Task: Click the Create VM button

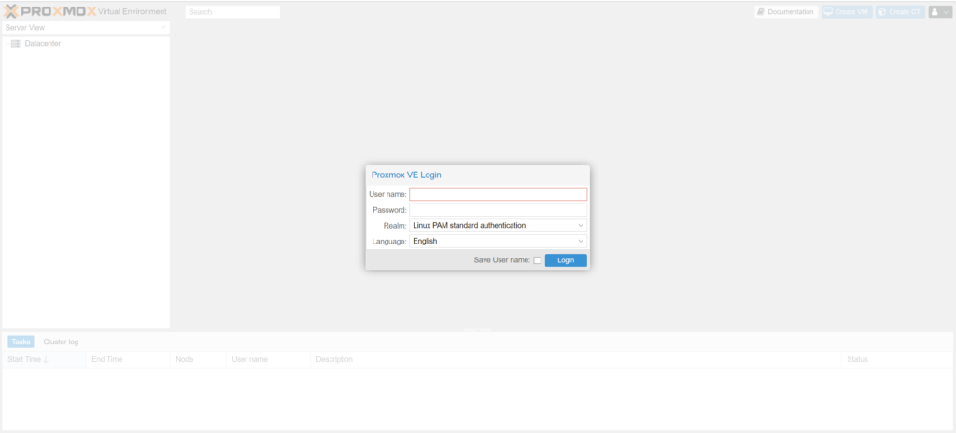Action: (x=847, y=11)
